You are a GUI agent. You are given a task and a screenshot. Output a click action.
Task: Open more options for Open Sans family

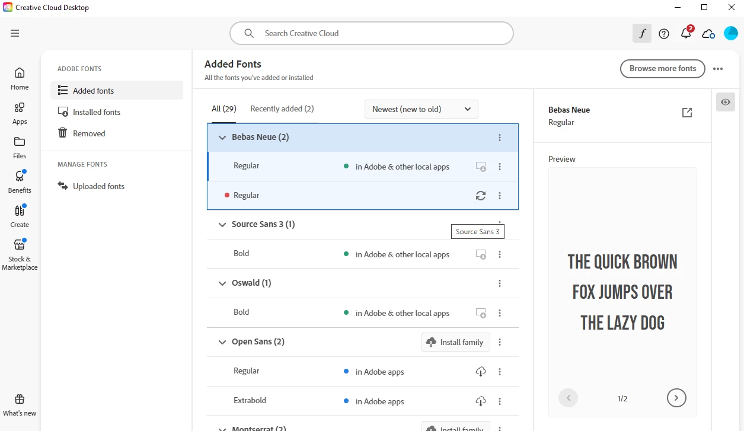coord(500,342)
